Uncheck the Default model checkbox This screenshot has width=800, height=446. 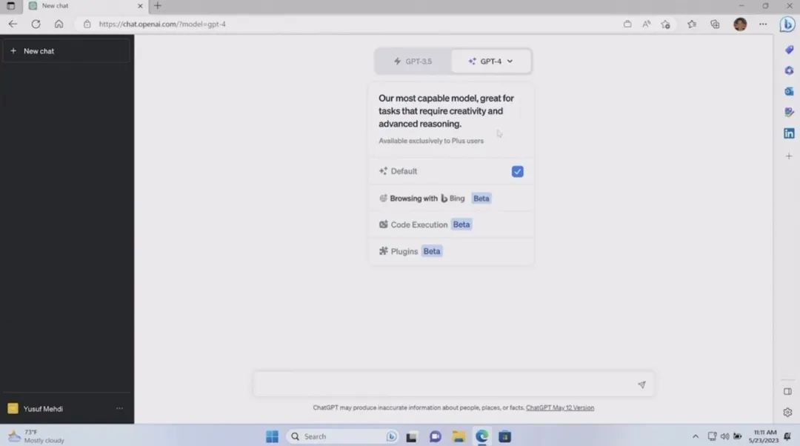(517, 171)
